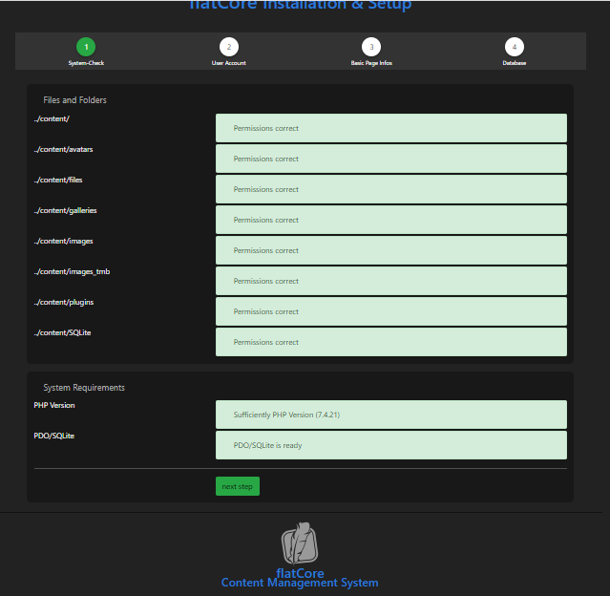Viewport: 610px width, 596px height.
Task: Click permissions status for ../content/plugins
Action: (390, 311)
